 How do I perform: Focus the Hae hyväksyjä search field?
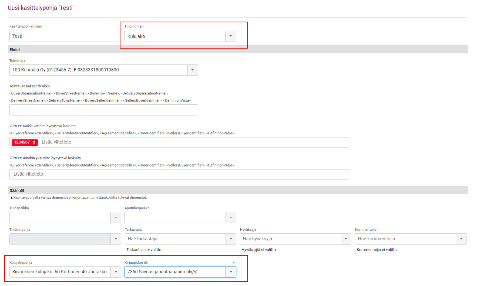pos(290,239)
